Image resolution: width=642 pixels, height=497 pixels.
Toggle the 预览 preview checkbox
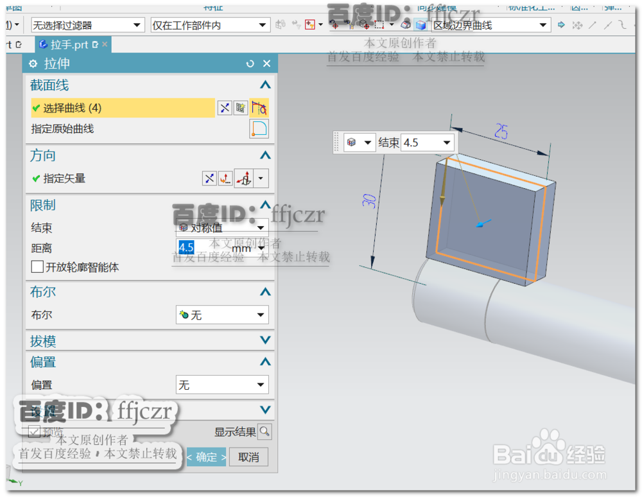tap(35, 432)
